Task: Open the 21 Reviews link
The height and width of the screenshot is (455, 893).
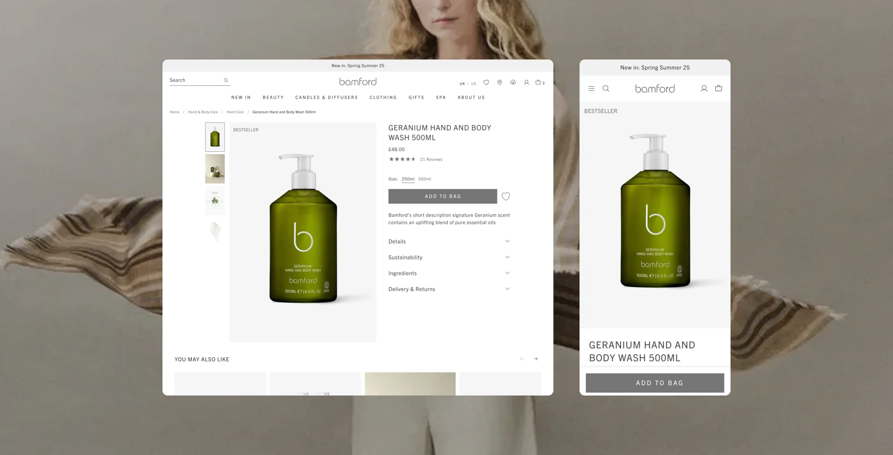Action: click(x=431, y=159)
